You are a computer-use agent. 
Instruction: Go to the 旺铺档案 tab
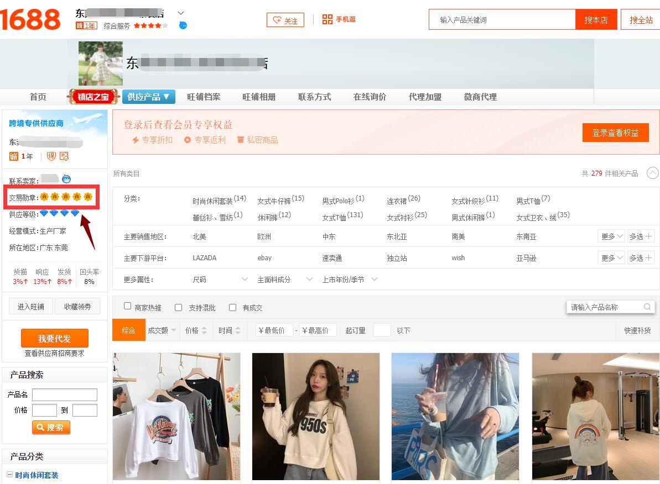point(204,97)
